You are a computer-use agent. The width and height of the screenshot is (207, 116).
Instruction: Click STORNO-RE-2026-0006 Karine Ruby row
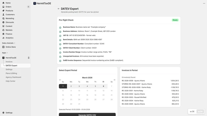(150, 87)
